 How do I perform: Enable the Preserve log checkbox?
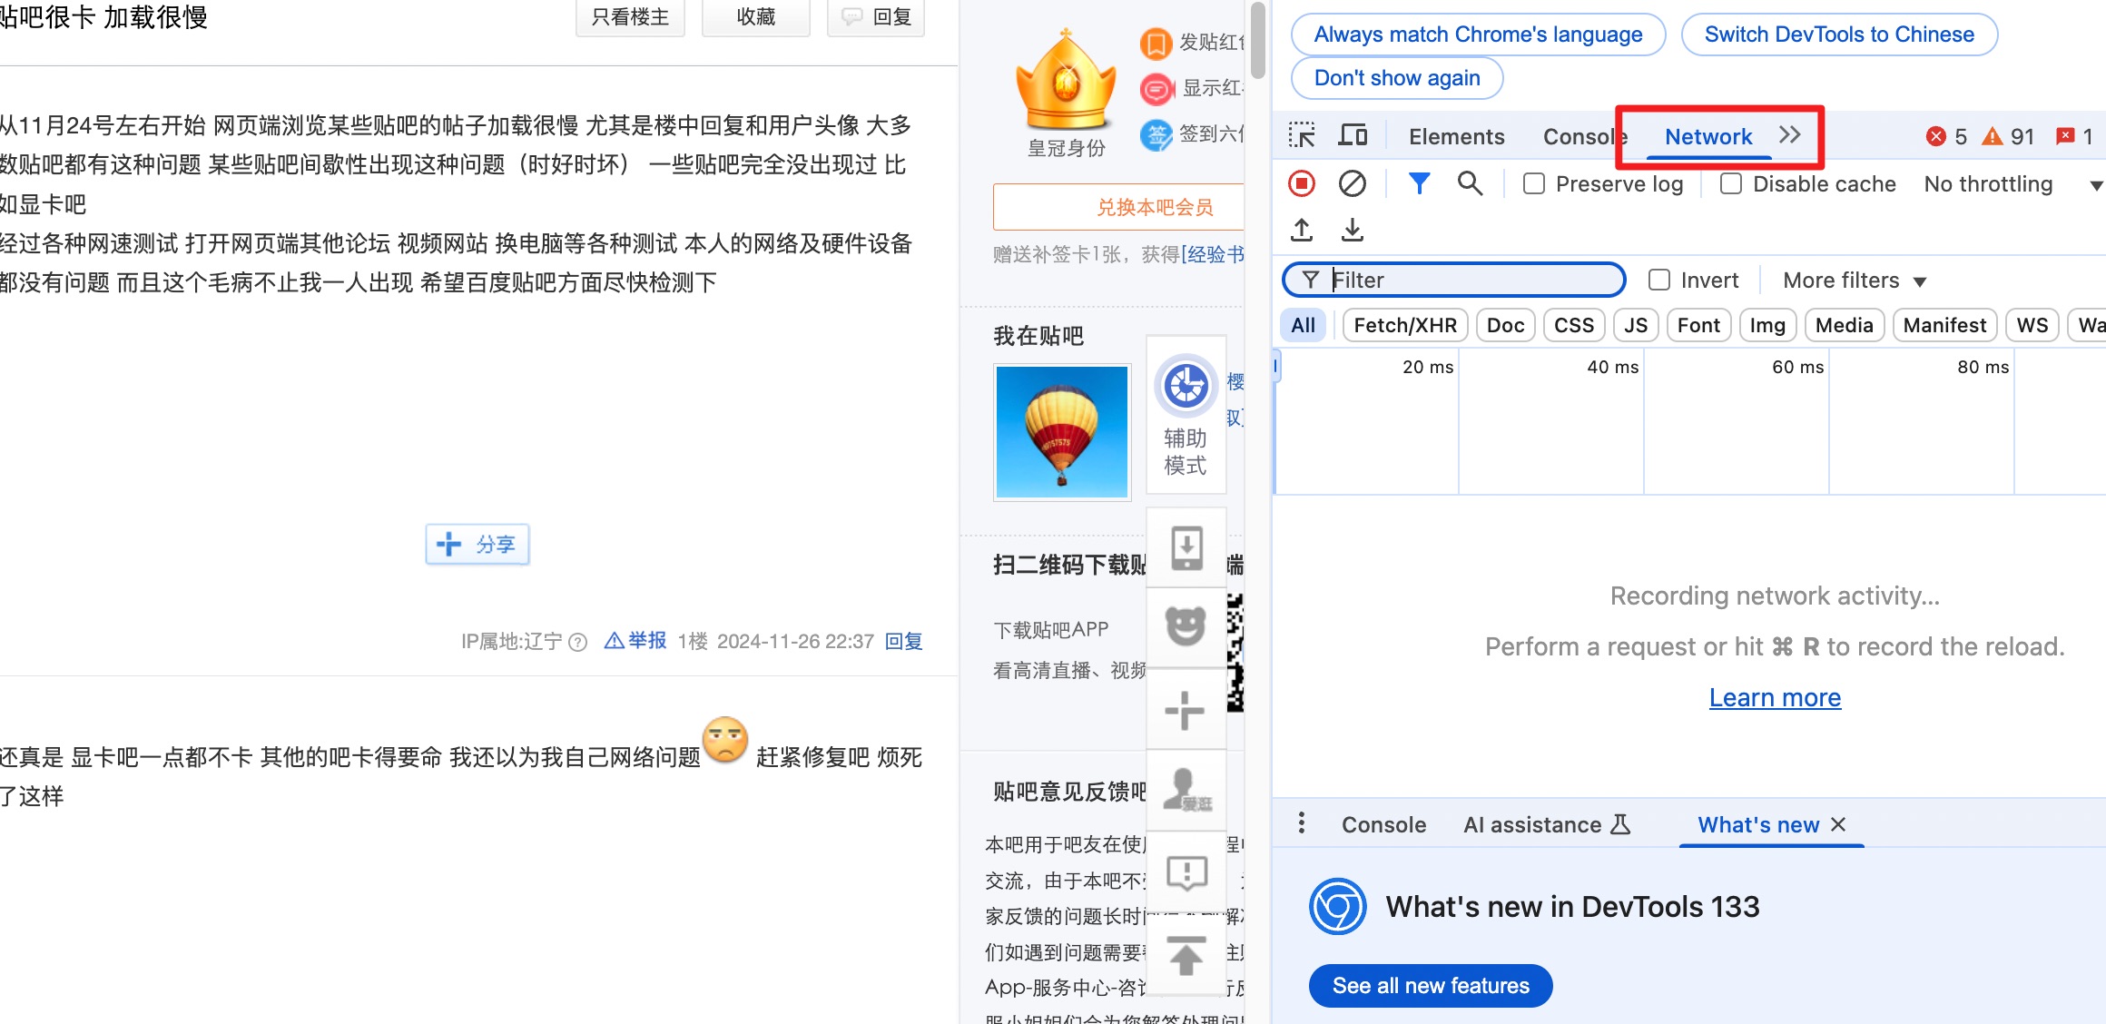point(1534,184)
